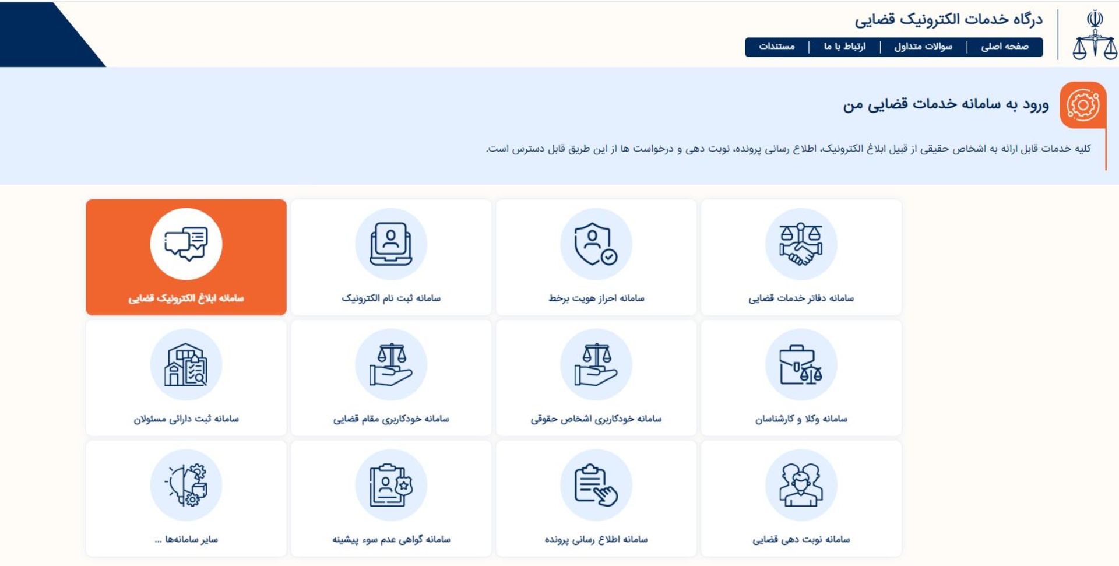The width and height of the screenshot is (1119, 566).
Task: Open the building icon for ثبت دارائی مسئولان
Action: [186, 365]
